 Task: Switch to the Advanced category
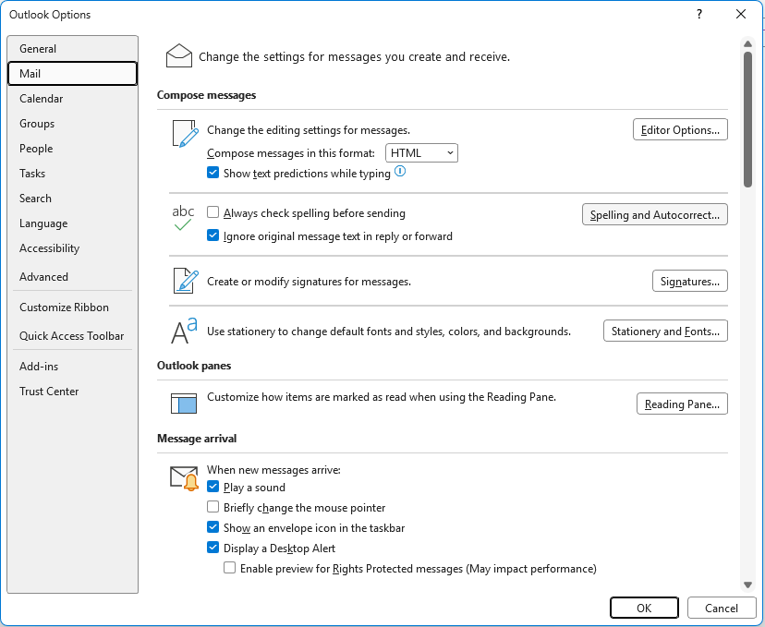click(73, 276)
